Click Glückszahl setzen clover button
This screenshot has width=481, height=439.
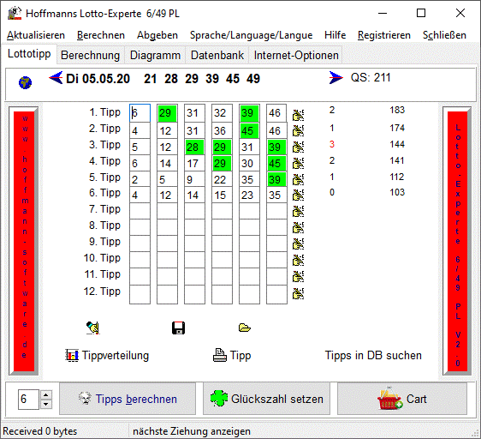click(x=266, y=399)
